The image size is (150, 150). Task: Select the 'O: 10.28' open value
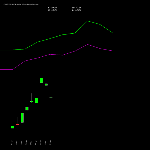(x=52, y=10)
